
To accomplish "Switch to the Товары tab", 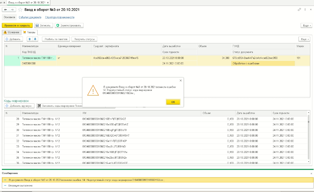I will [29, 32].
